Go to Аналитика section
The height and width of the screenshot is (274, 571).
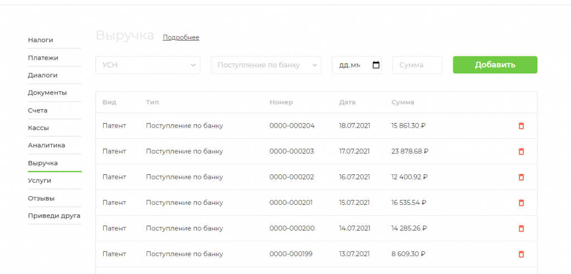[47, 145]
